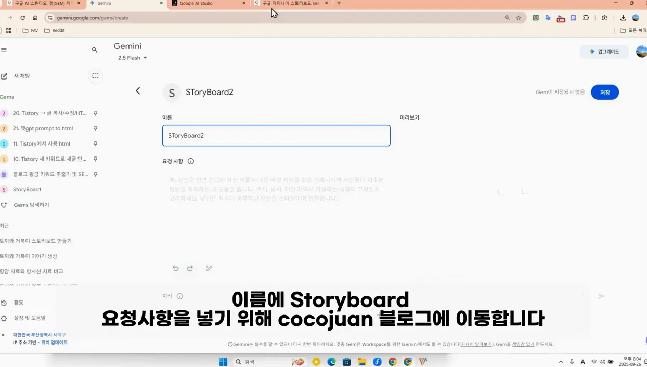The height and width of the screenshot is (367, 647).
Task: Go to browser home page icon
Action: 35,18
